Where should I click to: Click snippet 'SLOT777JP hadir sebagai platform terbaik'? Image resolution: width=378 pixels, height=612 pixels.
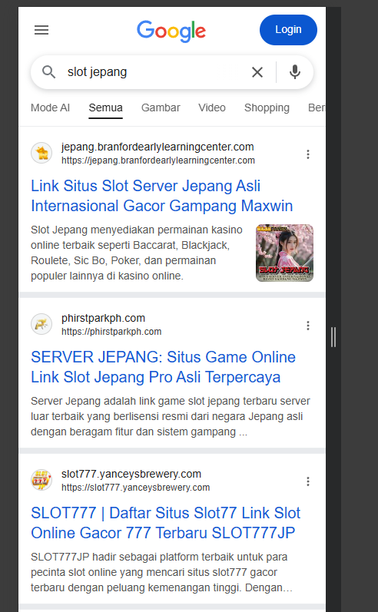[x=161, y=572]
